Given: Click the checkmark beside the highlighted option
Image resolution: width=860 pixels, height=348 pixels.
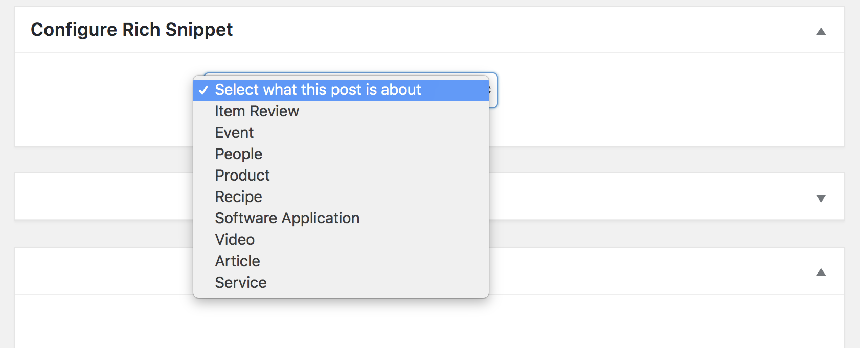Looking at the screenshot, I should [x=203, y=90].
